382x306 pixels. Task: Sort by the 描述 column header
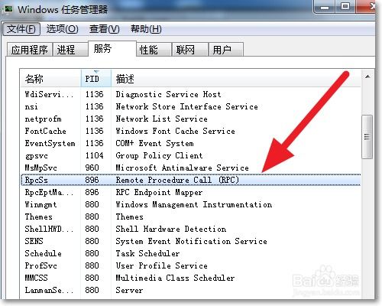click(236, 79)
